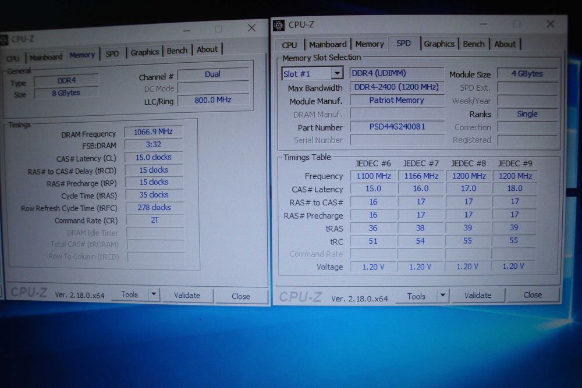The height and width of the screenshot is (388, 582).
Task: Click Module Size value 4 GBytes
Action: pos(527,74)
